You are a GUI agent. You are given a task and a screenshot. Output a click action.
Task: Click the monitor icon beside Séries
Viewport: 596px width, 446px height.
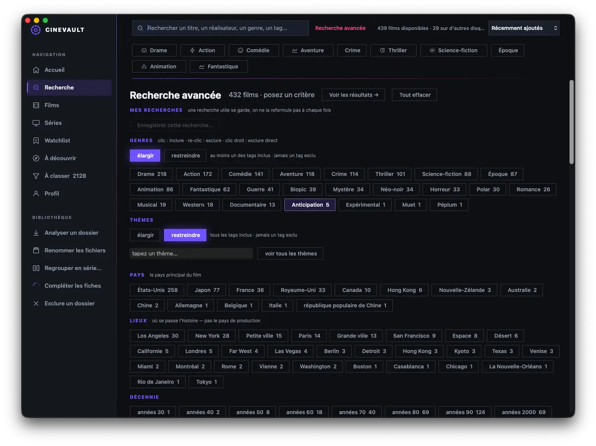coord(36,123)
